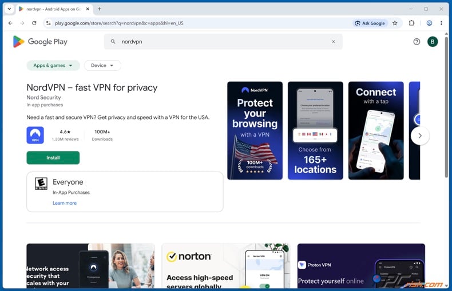452x291 pixels.
Task: Open the Learn more link
Action: point(65,203)
